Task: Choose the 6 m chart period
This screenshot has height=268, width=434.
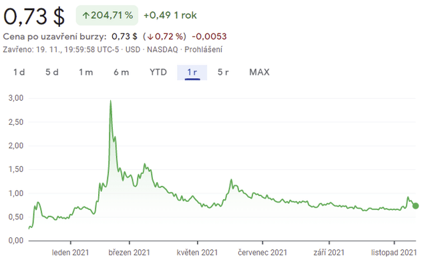Action: tap(121, 72)
